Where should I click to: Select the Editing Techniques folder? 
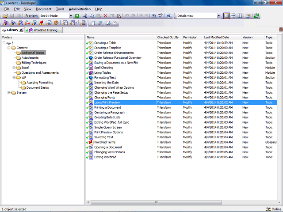click(x=34, y=63)
